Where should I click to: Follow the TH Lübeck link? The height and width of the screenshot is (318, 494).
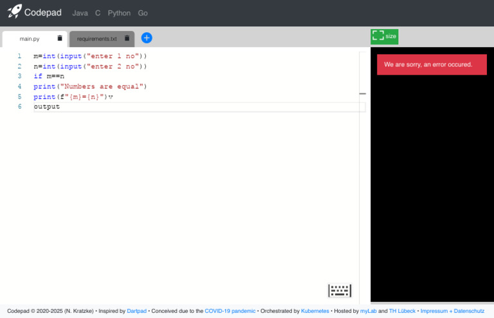coord(402,311)
